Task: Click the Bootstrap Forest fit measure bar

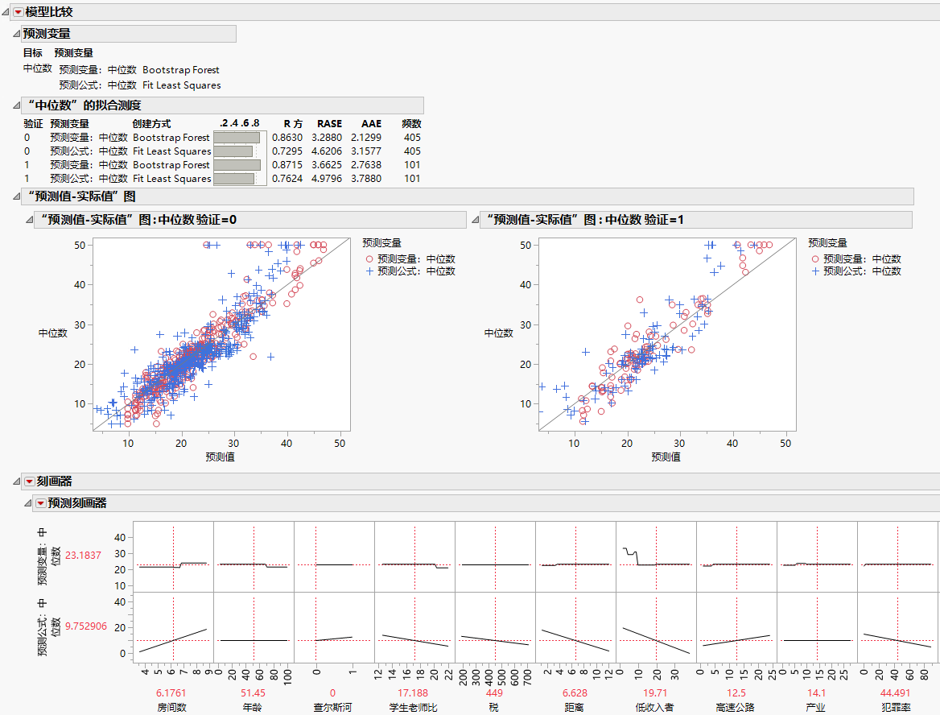Action: pyautogui.click(x=237, y=137)
